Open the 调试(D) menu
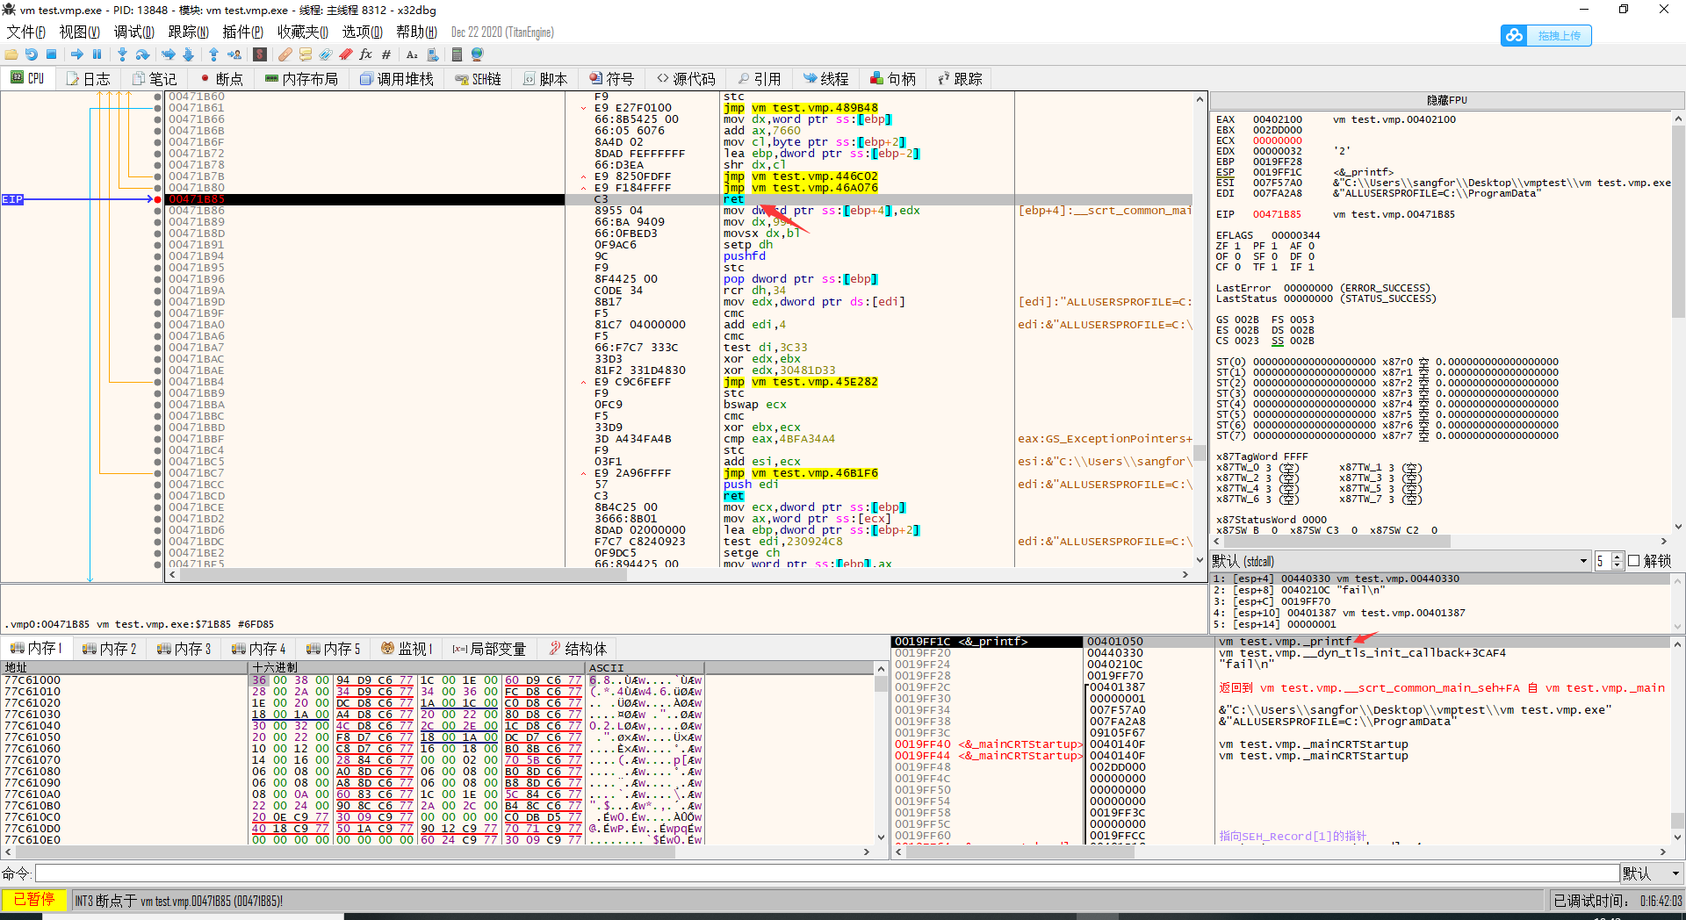 tap(133, 32)
